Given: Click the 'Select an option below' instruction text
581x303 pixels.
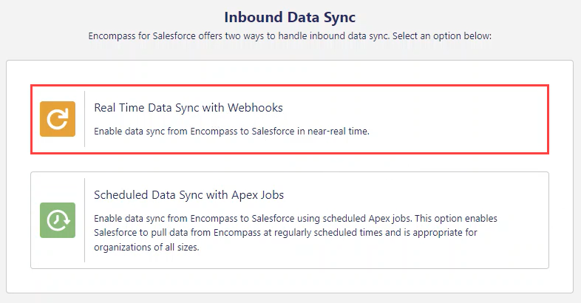Looking at the screenshot, I should coord(442,36).
